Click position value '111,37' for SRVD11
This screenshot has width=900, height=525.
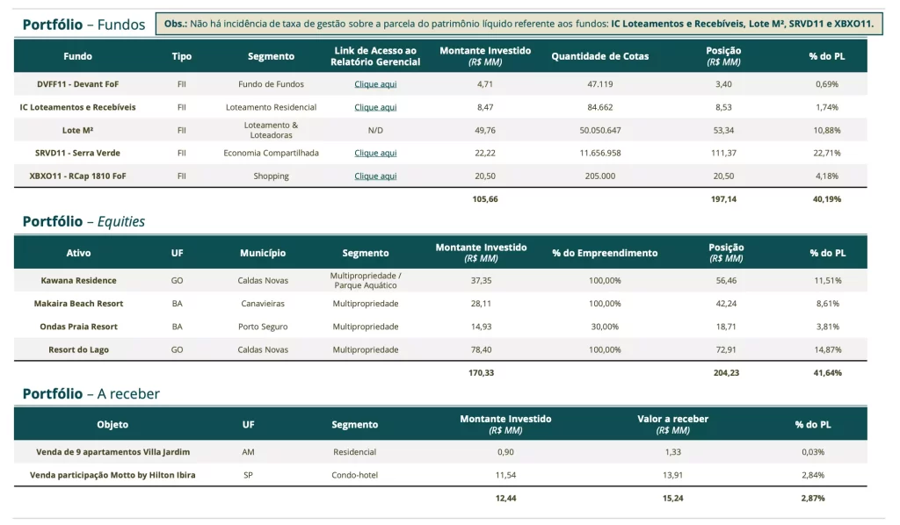(723, 153)
